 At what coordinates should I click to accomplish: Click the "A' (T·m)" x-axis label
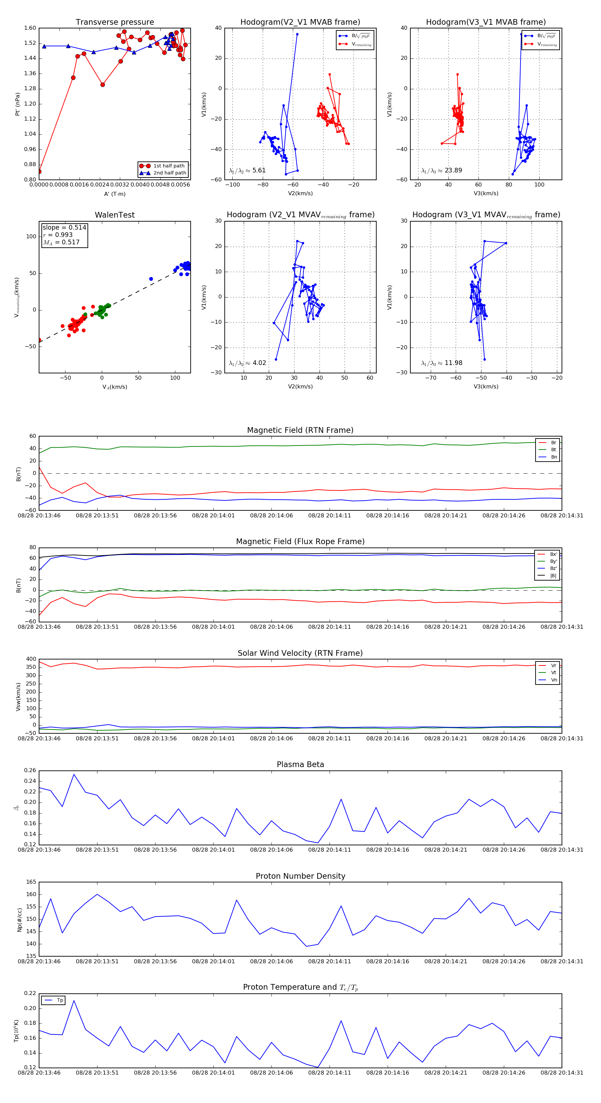coord(115,194)
